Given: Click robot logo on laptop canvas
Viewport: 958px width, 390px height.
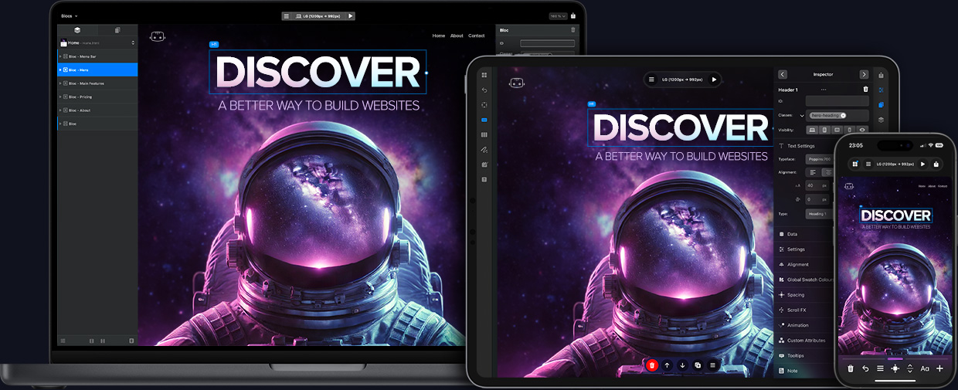Looking at the screenshot, I should pos(158,36).
